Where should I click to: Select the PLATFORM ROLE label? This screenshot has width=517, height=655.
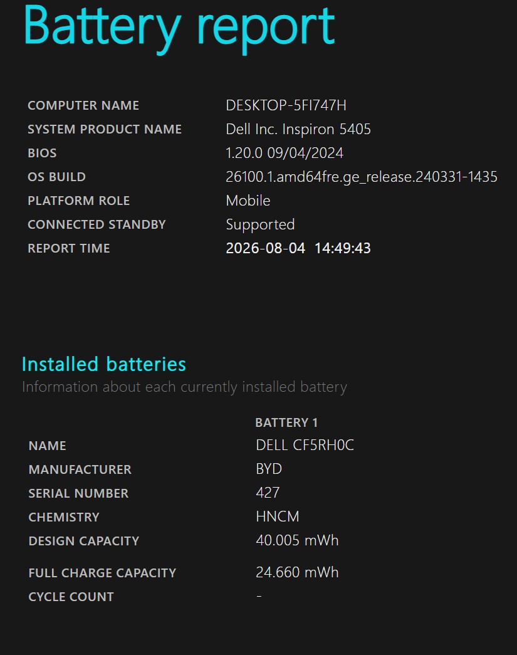pyautogui.click(x=78, y=201)
